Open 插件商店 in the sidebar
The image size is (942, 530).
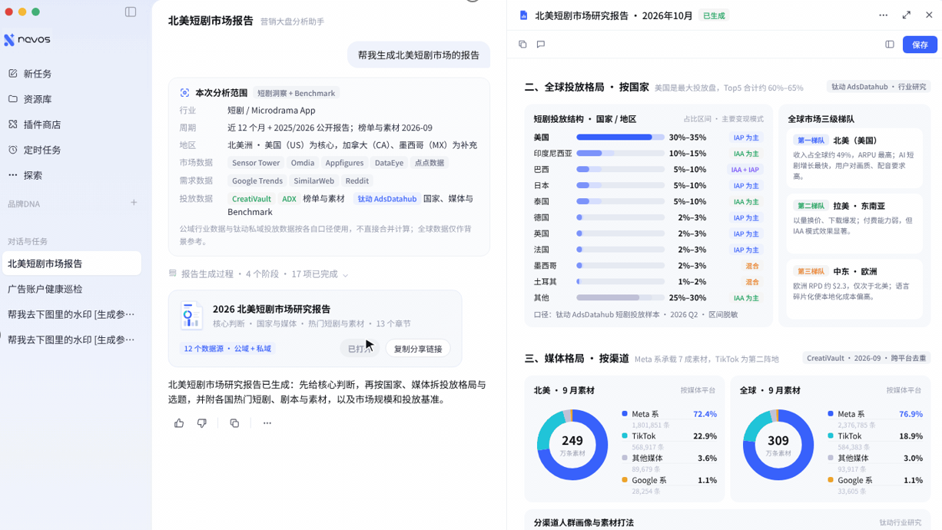41,124
